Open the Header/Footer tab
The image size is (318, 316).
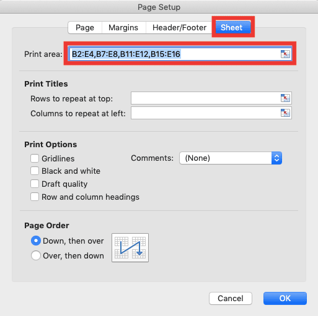pos(179,28)
